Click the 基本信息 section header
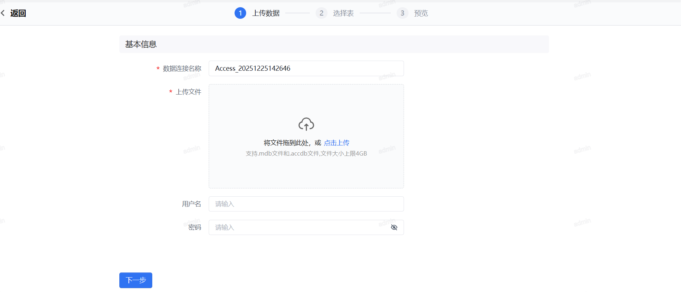This screenshot has width=681, height=292. 141,44
